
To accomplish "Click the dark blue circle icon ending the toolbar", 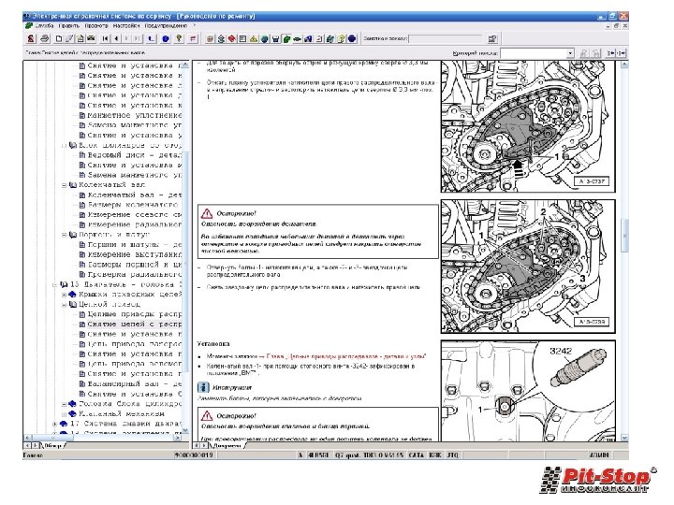I will (x=352, y=38).
